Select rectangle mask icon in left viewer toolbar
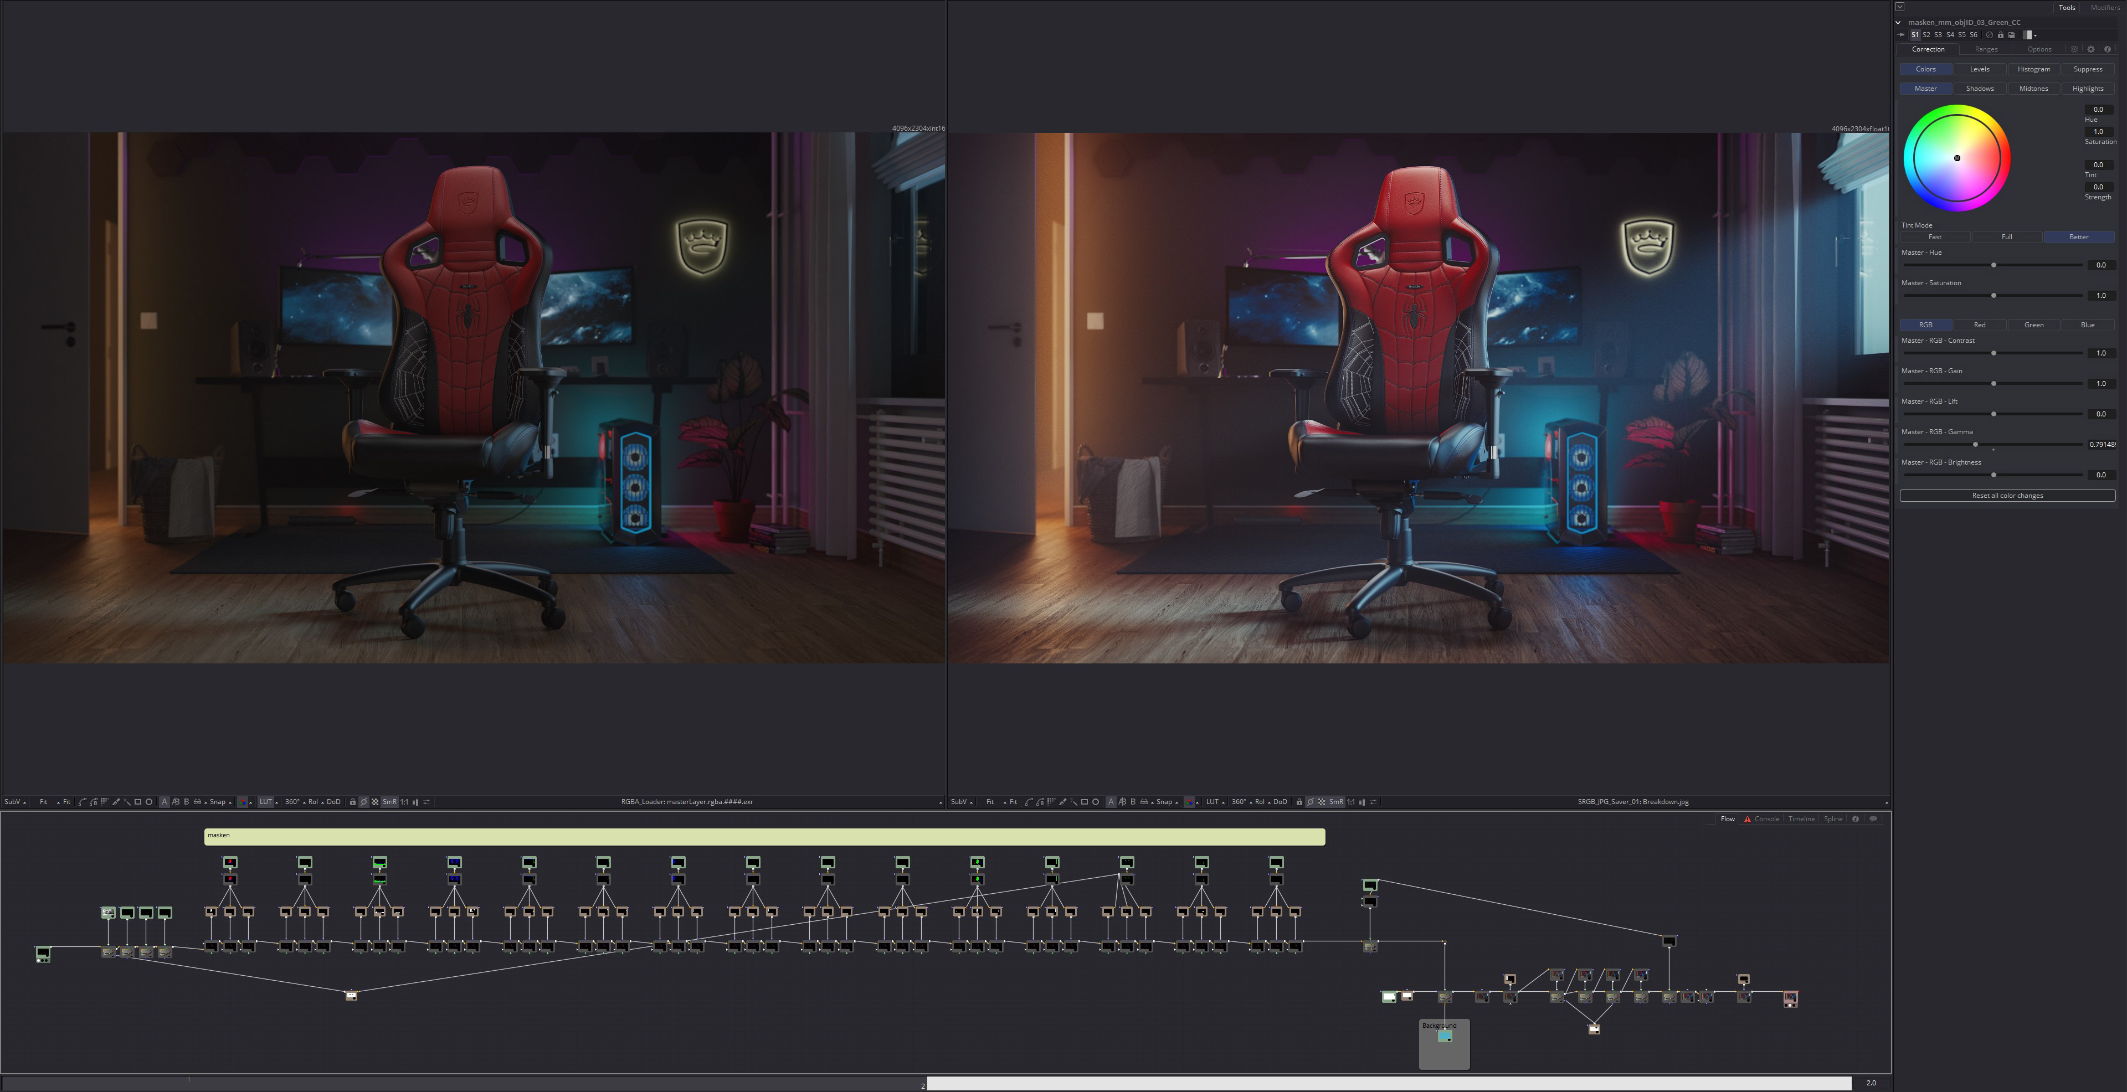Screen dimensions: 2127x1092 tap(138, 801)
